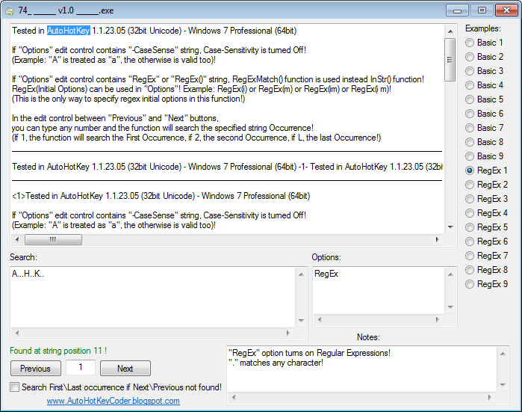
Task: Select the RegEx 9 example
Action: coord(486,284)
